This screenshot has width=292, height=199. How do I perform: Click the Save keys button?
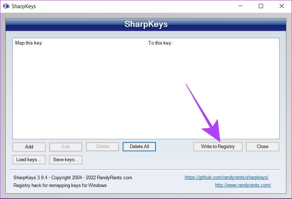click(66, 159)
